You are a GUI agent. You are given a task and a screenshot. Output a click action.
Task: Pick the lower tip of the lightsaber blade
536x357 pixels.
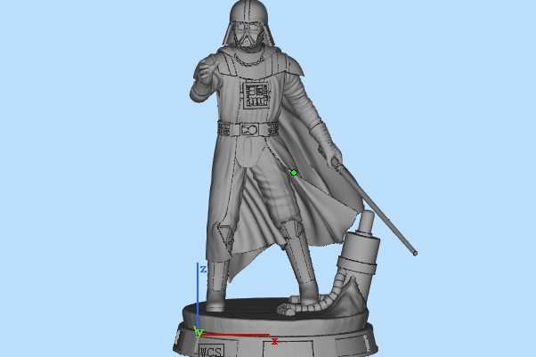[415, 253]
